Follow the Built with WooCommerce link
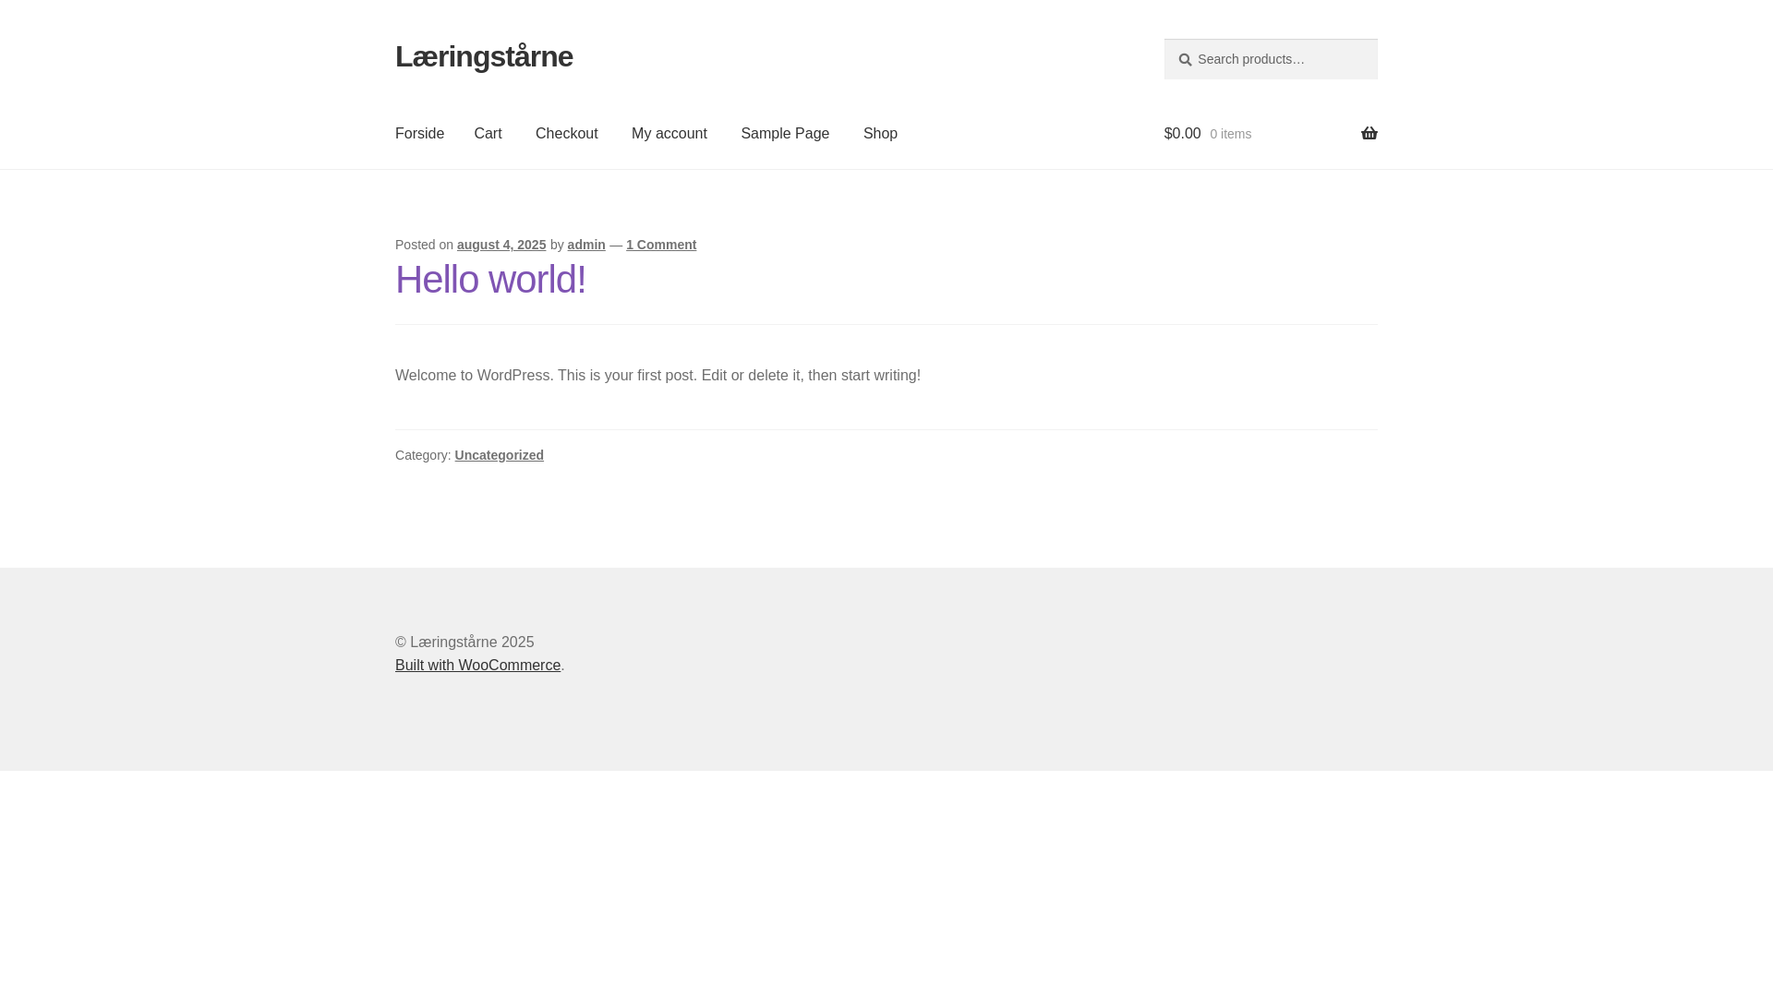Viewport: 1773px width, 997px height. [477, 666]
